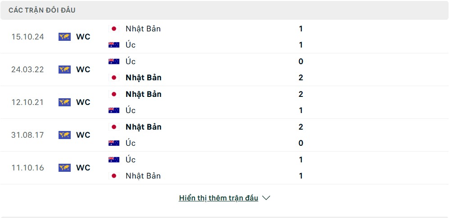
Task: Click Australia flag in the 15.10.24 match
Action: point(114,45)
